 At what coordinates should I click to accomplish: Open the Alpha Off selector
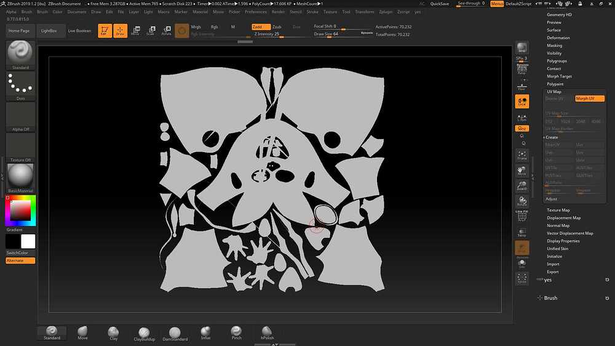tap(20, 117)
